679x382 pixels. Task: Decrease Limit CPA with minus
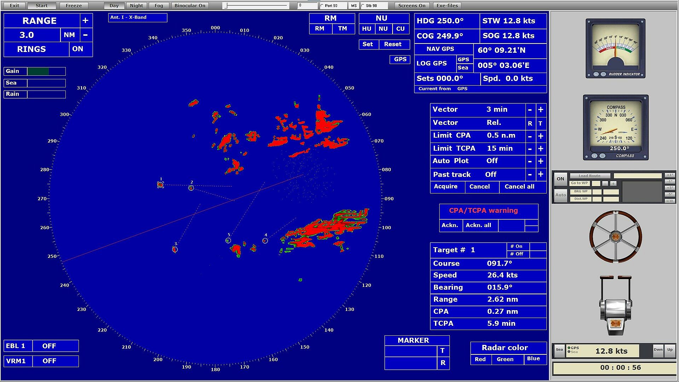pos(529,136)
